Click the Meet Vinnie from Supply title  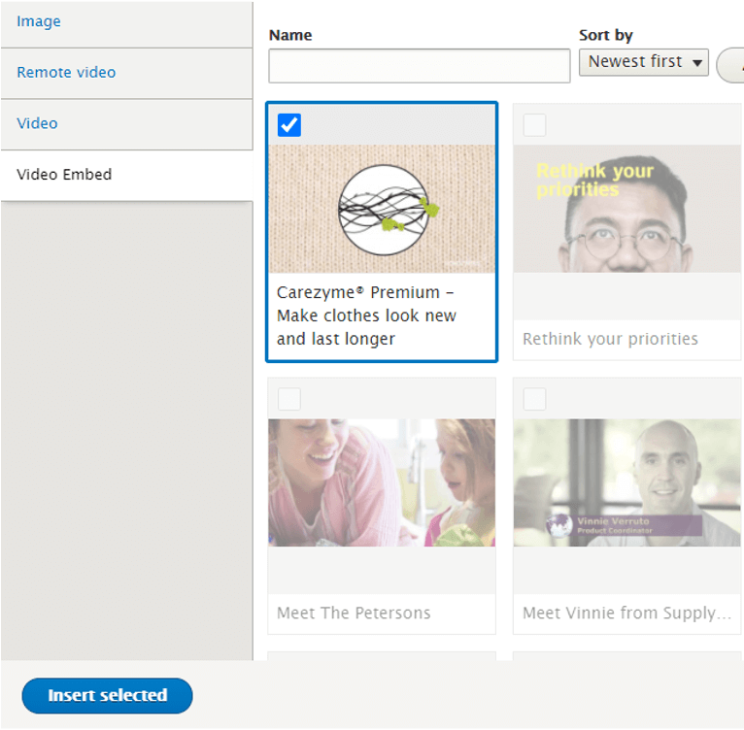626,614
